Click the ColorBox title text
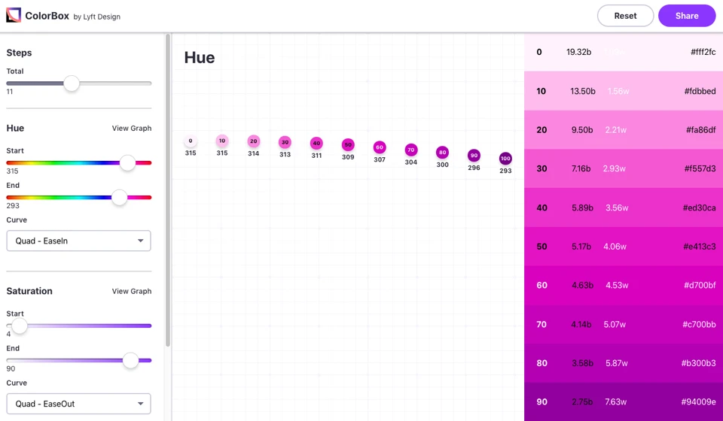This screenshot has width=723, height=421. click(47, 16)
